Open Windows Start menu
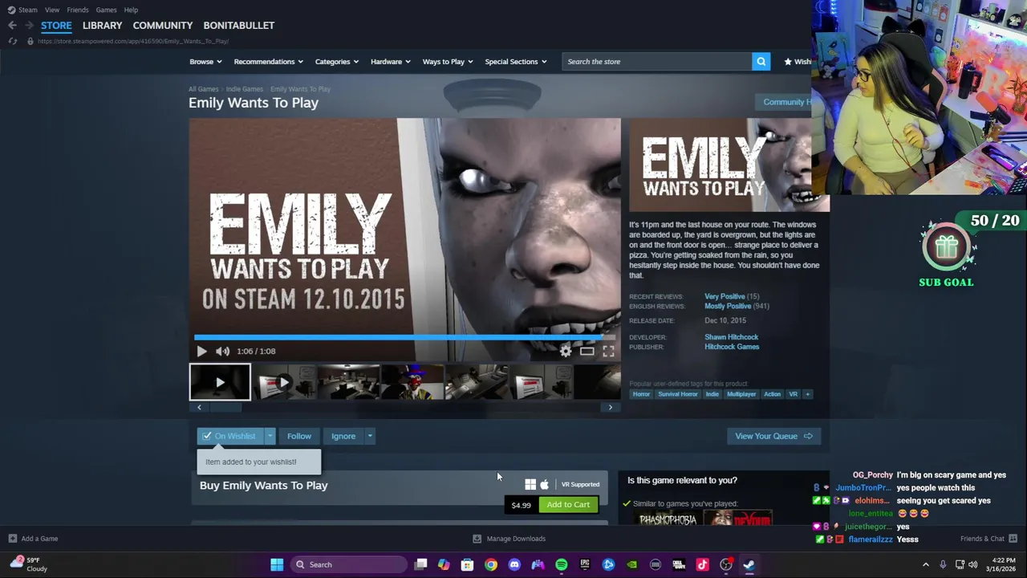 [277, 564]
